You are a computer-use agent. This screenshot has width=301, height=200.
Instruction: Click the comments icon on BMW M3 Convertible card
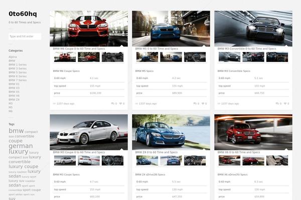[277, 103]
